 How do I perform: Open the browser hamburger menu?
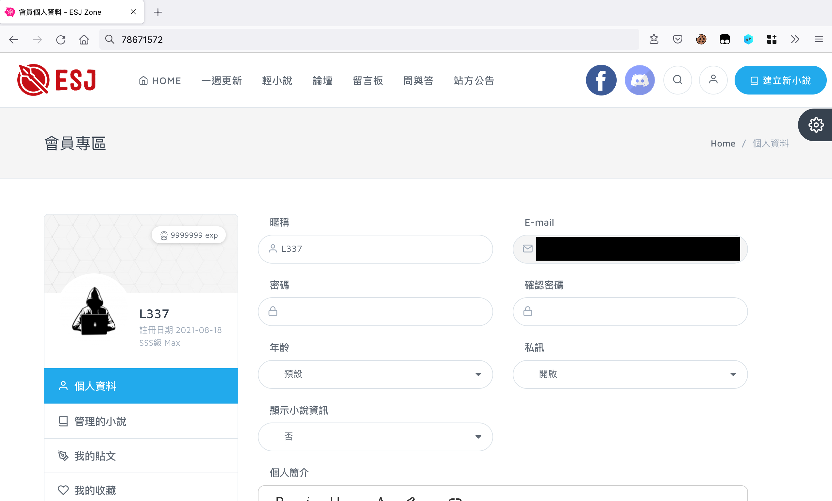click(x=819, y=39)
